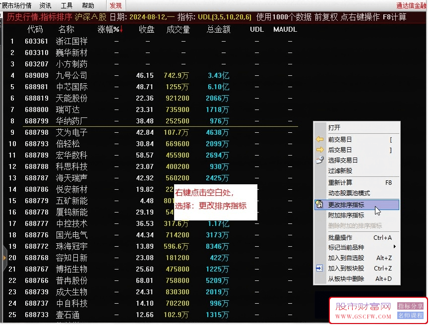429x325 pixels.
Task: Choose 批量操作 in the context menu
Action: pos(357,237)
